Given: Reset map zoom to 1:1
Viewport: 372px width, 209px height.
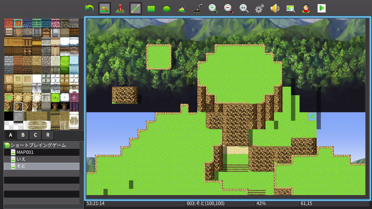Looking at the screenshot, I should (x=244, y=9).
